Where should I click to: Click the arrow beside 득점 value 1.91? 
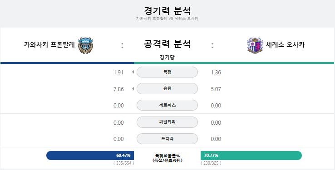point(133,72)
